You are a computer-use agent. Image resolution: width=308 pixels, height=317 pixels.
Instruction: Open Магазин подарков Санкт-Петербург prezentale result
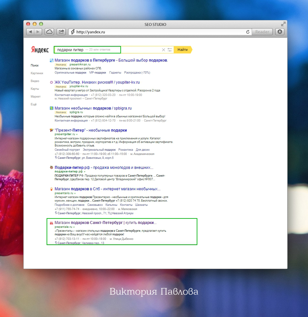(105, 223)
